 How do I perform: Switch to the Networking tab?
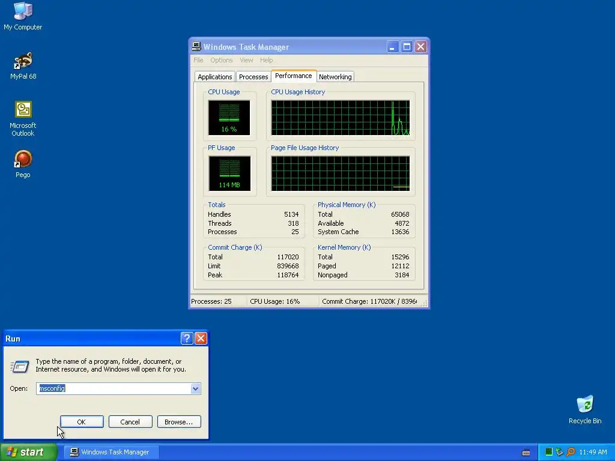coord(335,77)
